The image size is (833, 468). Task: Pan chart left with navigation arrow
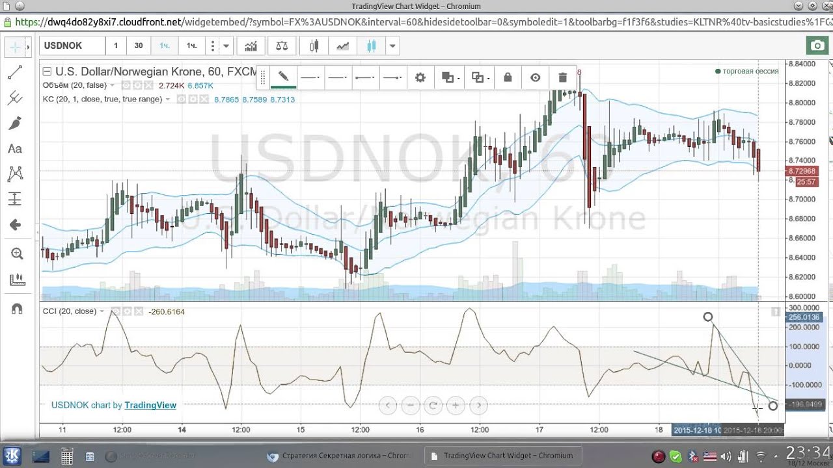pos(388,406)
